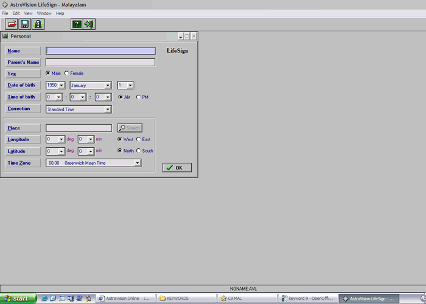This screenshot has height=304, width=426.
Task: Click the AstroVision diamond title bar icon
Action: point(5,5)
